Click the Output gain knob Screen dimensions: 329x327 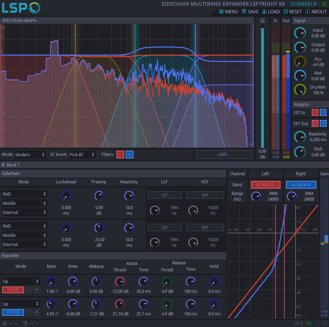pos(300,47)
